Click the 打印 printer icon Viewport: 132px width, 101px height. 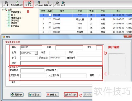point(57,3)
